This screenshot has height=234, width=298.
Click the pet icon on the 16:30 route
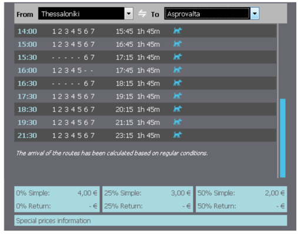click(178, 83)
